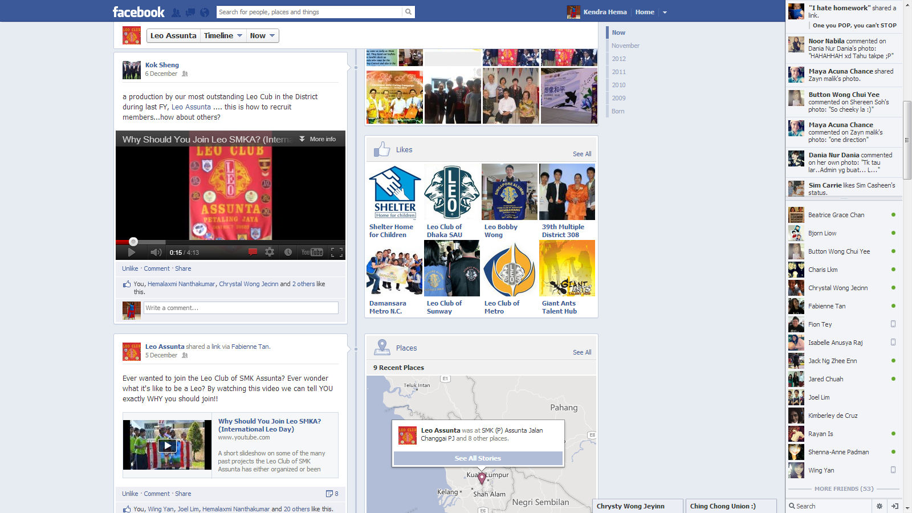Select Now on timeline navigation
The height and width of the screenshot is (513, 912).
(x=618, y=32)
